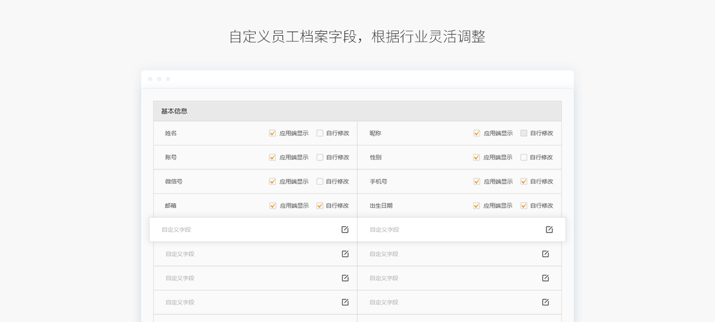The height and width of the screenshot is (322, 715).
Task: Uncheck 应用端显示 for 姓名
Action: [273, 133]
